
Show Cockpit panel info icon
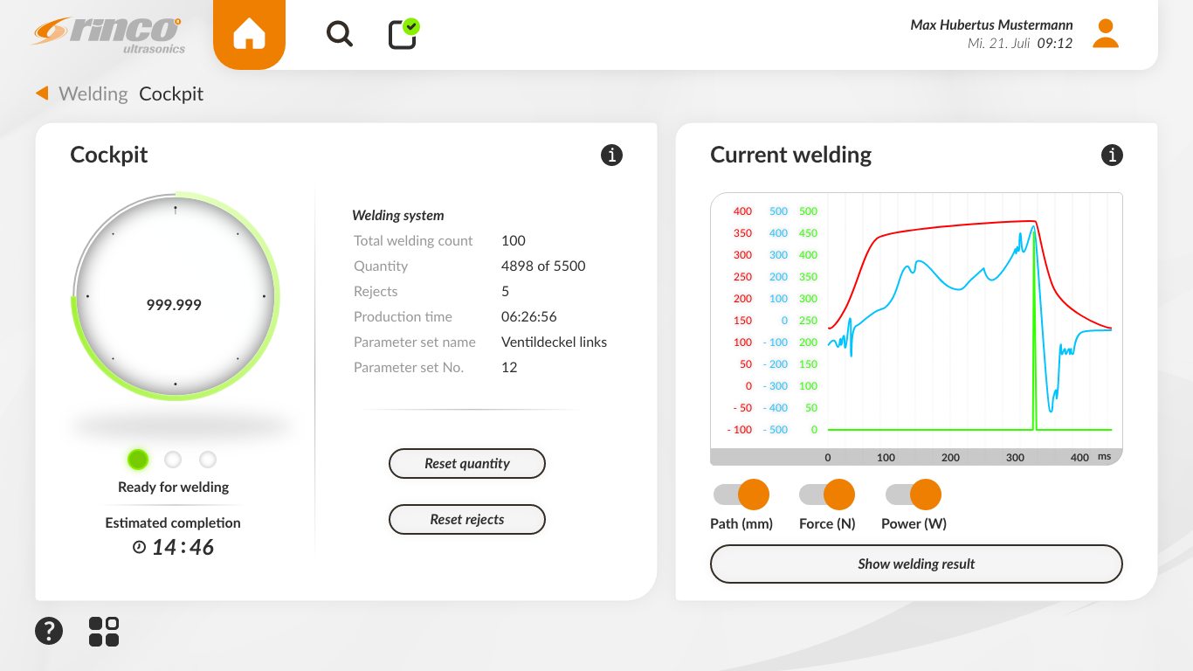point(611,155)
